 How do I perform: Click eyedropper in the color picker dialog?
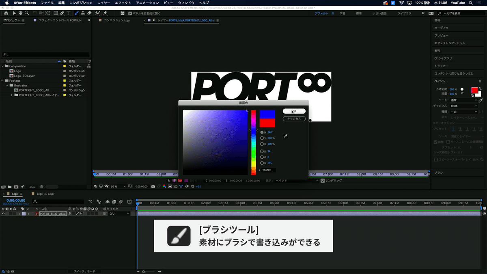coord(285,136)
